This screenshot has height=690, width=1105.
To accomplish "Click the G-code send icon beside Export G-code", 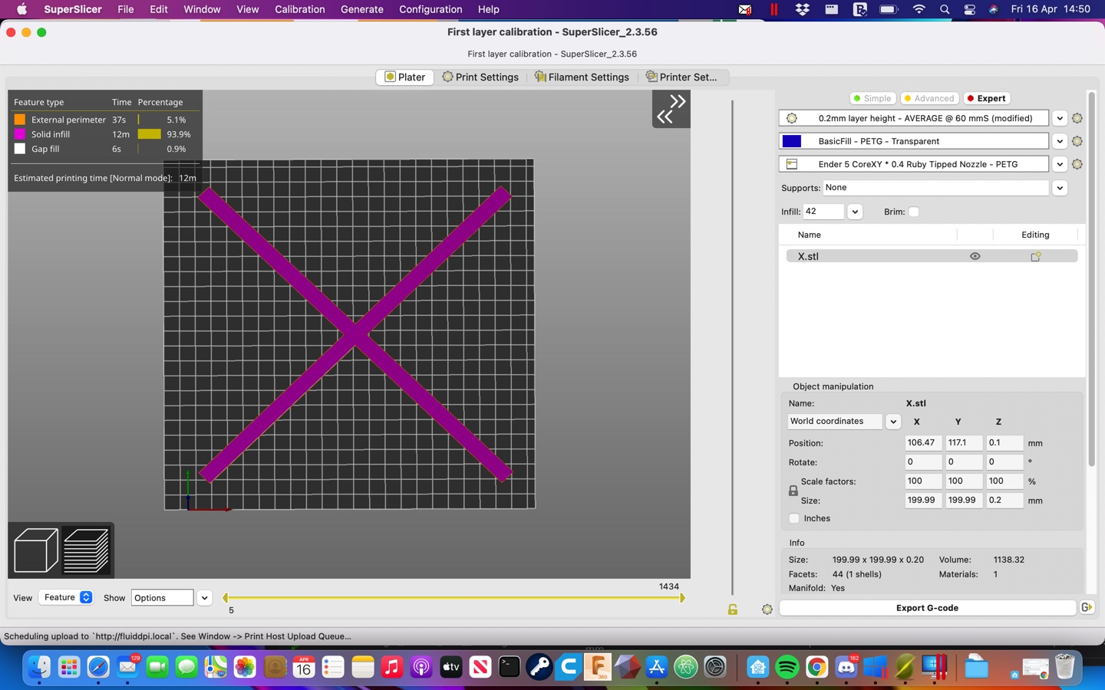I will tap(1087, 607).
